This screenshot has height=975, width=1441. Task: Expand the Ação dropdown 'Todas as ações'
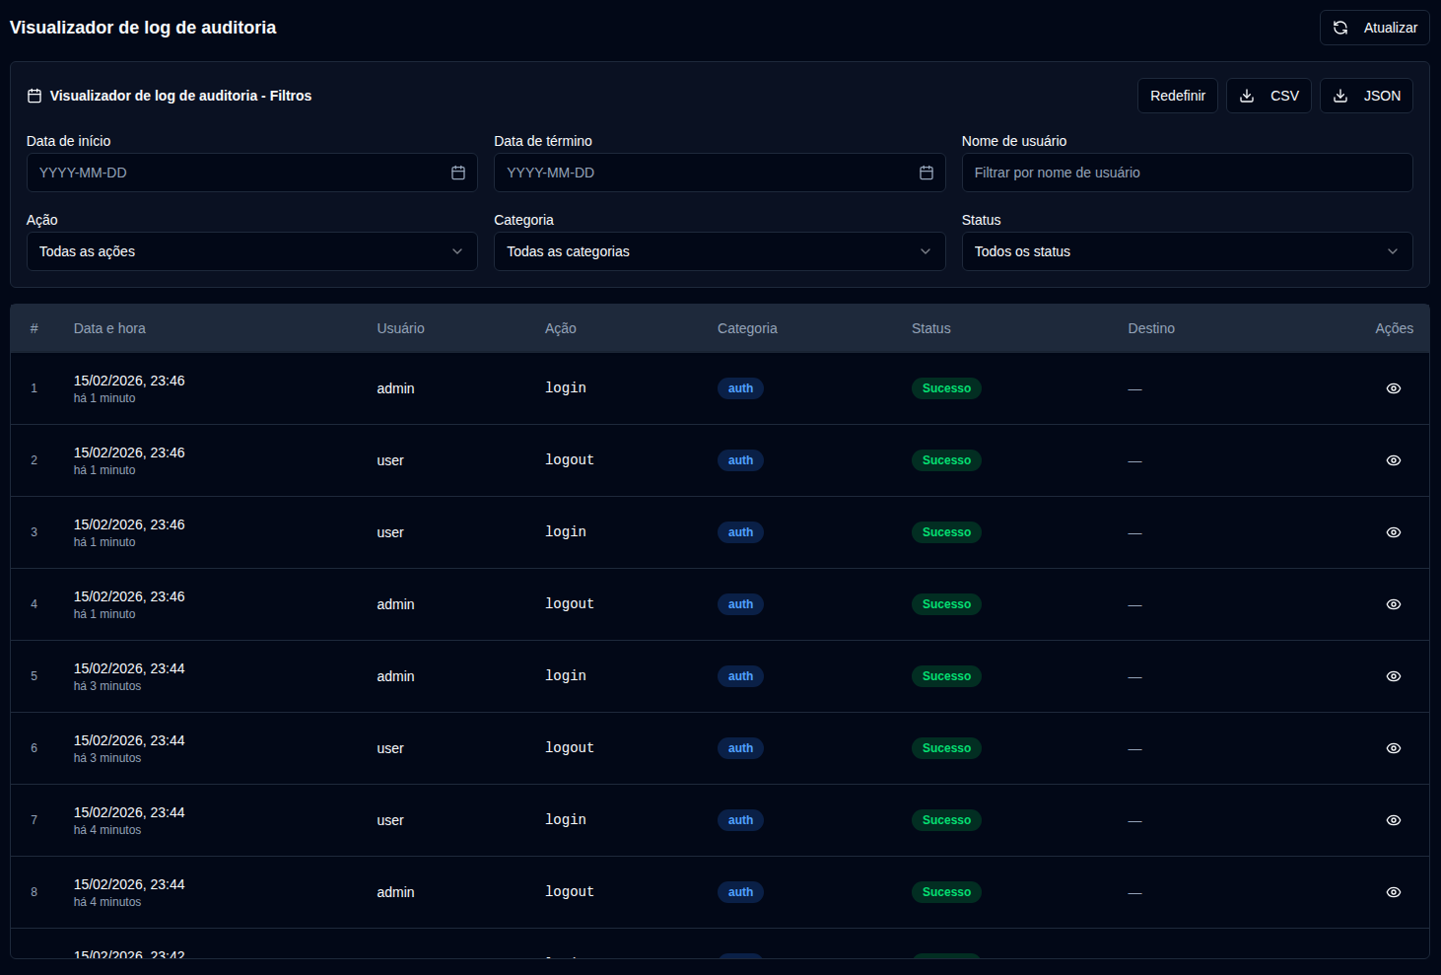251,251
